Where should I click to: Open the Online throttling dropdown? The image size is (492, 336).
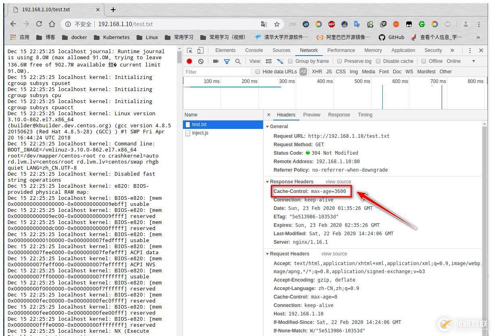[461, 61]
